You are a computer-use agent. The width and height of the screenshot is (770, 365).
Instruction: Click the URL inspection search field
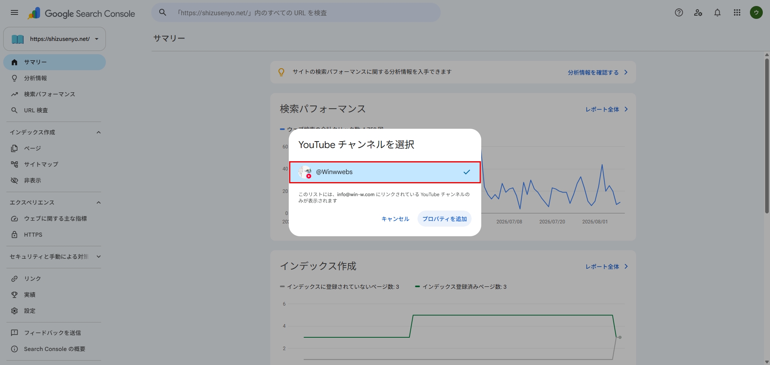pos(296,13)
